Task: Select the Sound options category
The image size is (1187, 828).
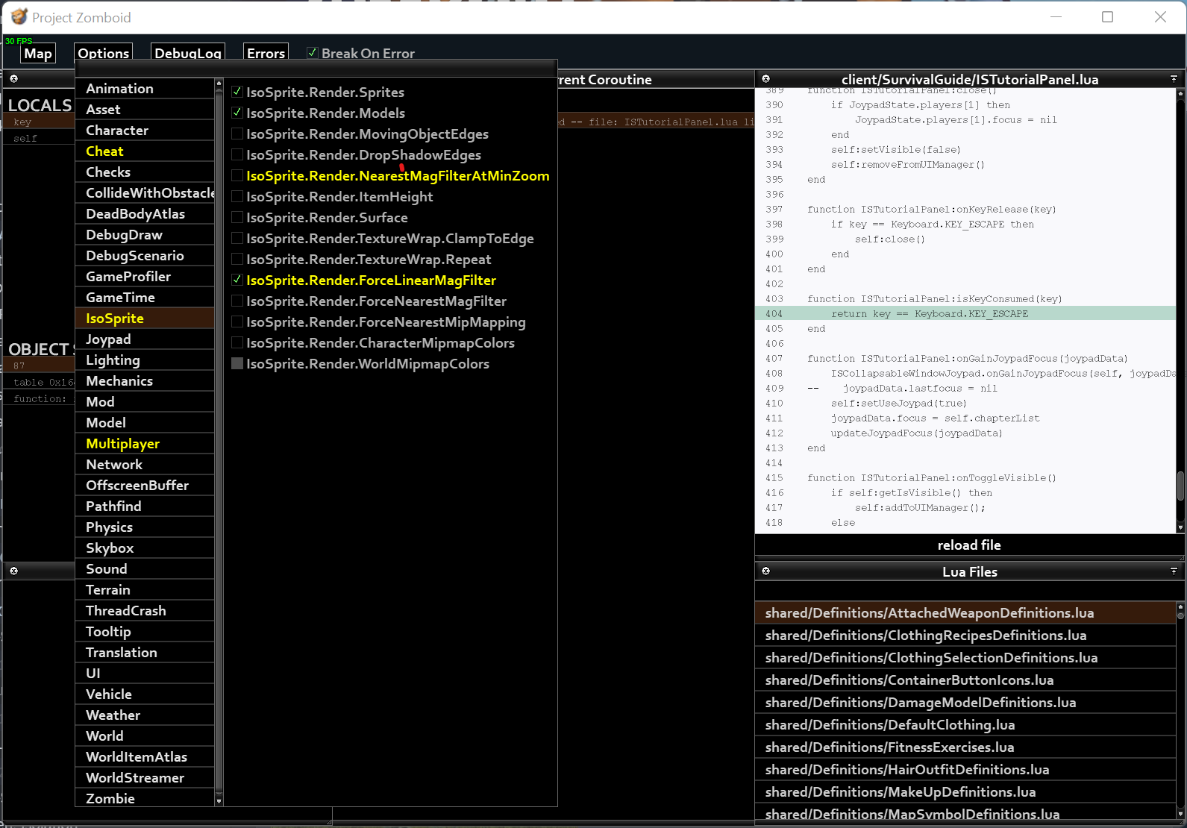Action: point(145,568)
